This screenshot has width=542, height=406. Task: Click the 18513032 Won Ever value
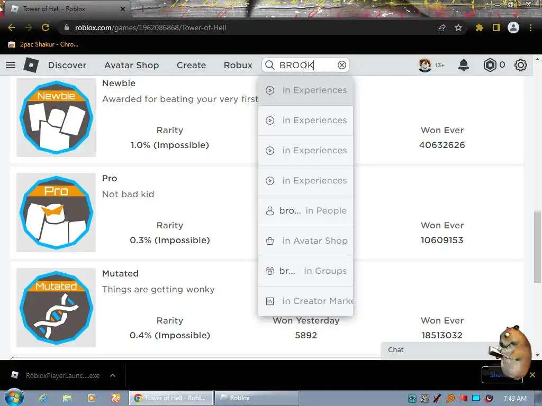tap(442, 335)
